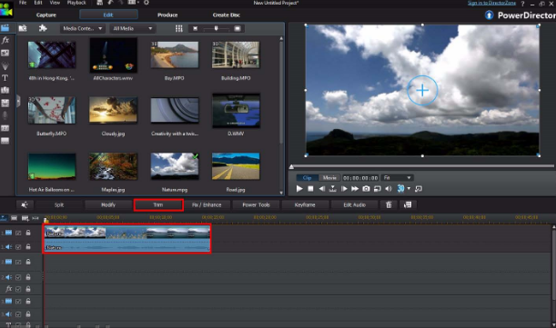
Task: Open the Playback menu
Action: pos(76,3)
